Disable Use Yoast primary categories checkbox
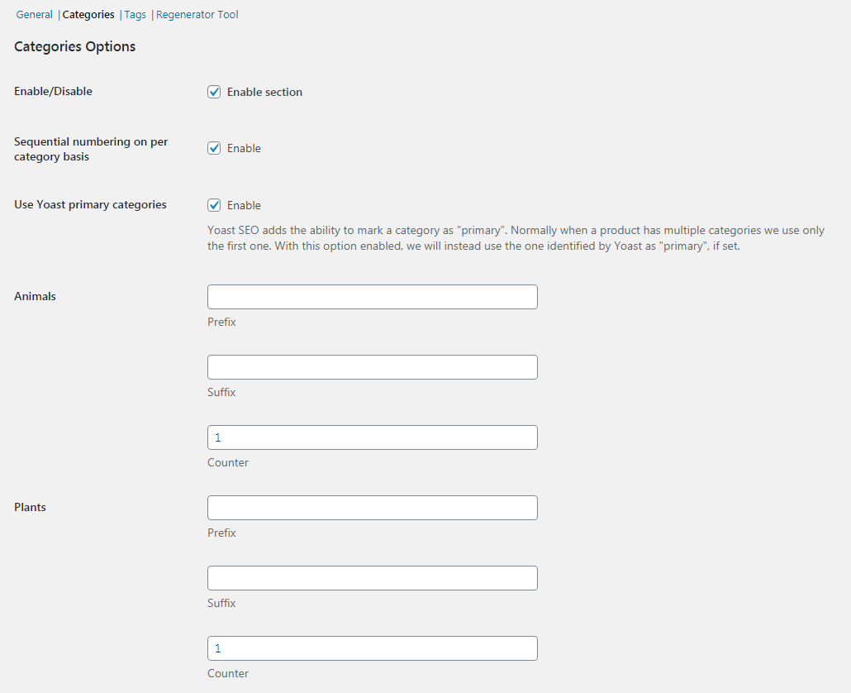This screenshot has width=851, height=693. [214, 205]
